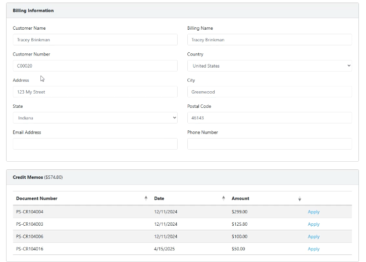Expand the State dropdown showing Indiana
366x262 pixels.
pyautogui.click(x=95, y=118)
